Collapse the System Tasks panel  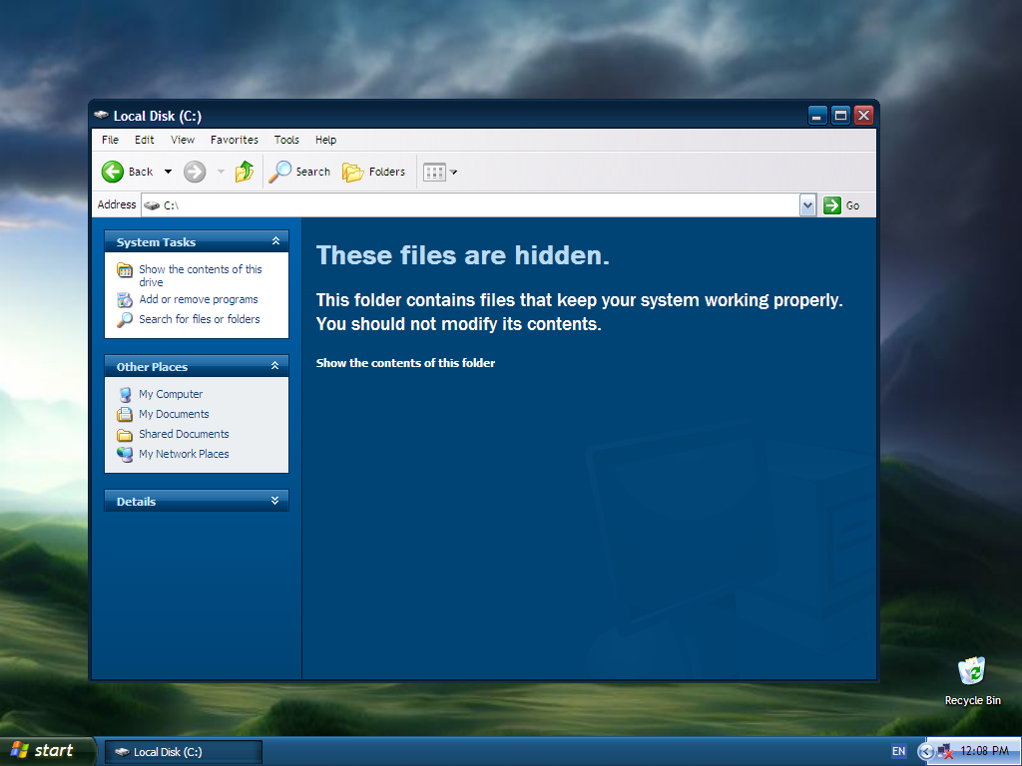coord(275,241)
